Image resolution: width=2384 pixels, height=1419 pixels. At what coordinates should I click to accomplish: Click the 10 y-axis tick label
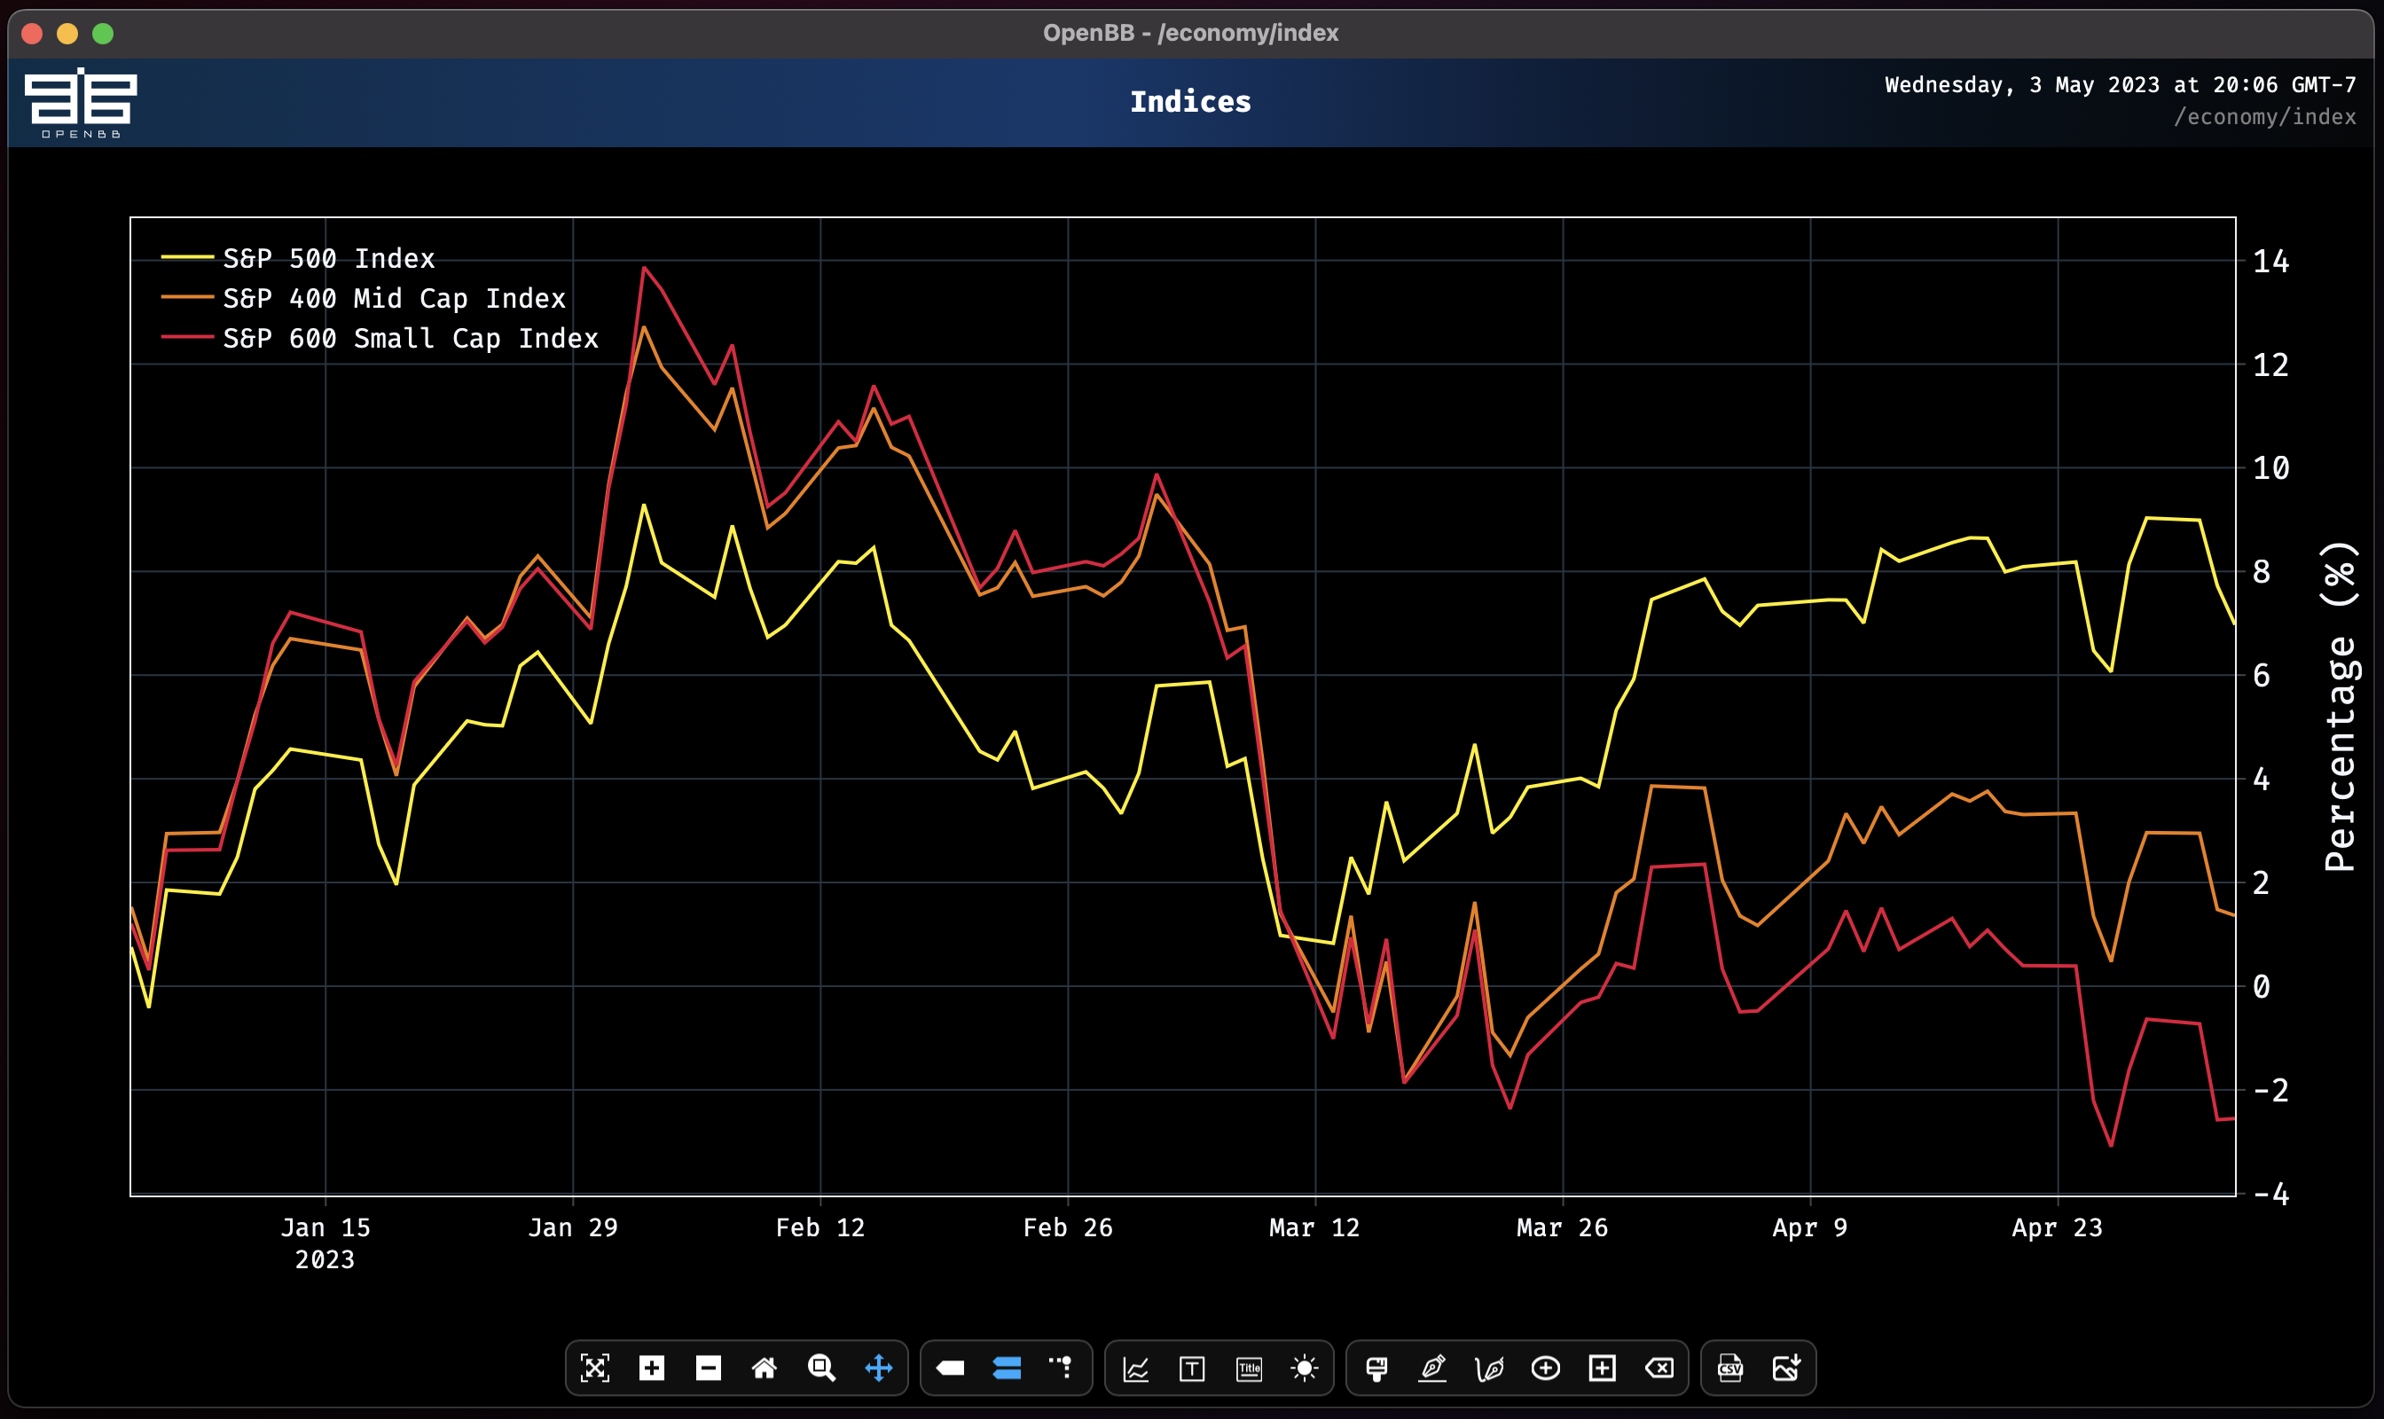[x=2271, y=468]
